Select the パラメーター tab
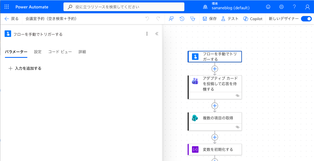 coord(16,52)
